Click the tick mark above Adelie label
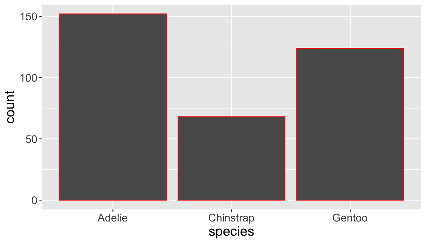The width and height of the screenshot is (426, 243). click(x=113, y=211)
